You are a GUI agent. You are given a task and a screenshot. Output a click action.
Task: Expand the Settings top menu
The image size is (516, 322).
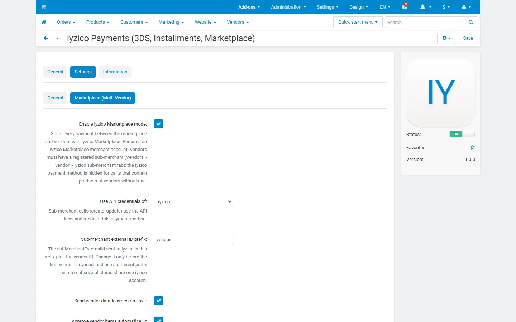click(x=328, y=7)
